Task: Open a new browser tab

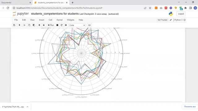Action: pos(72,2)
